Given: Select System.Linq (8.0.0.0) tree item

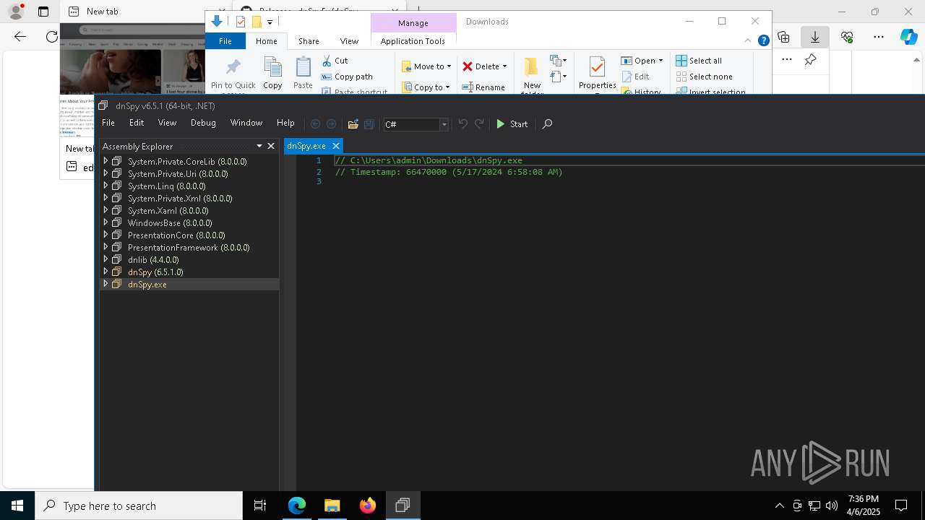Looking at the screenshot, I should [x=166, y=186].
